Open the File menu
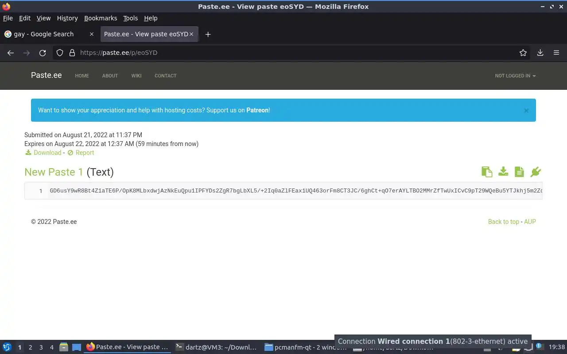The height and width of the screenshot is (354, 567). tap(8, 18)
